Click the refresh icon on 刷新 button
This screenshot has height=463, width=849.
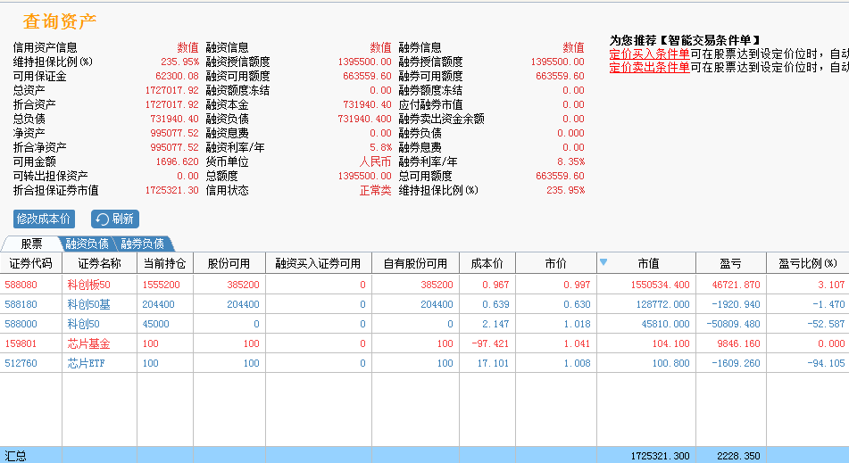pyautogui.click(x=102, y=219)
